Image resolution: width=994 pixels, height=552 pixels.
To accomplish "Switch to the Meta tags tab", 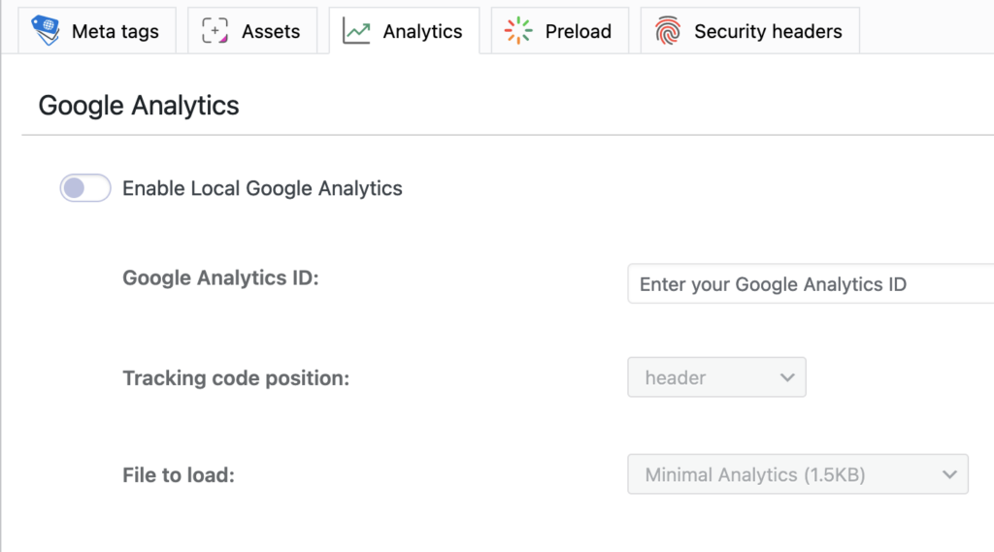I will pyautogui.click(x=97, y=30).
